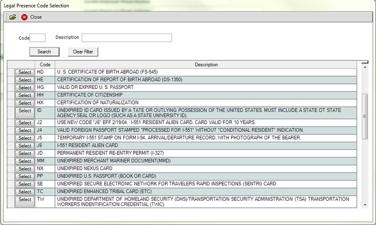Click the red Close icon

coord(24,17)
